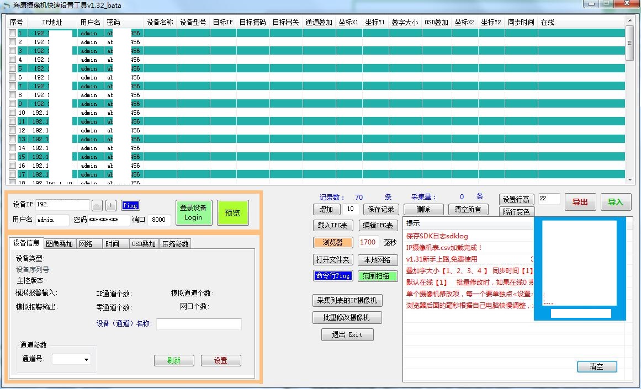Image resolution: width=641 pixels, height=389 pixels.
Task: Click the 用户名 admin input field
Action: click(x=52, y=220)
